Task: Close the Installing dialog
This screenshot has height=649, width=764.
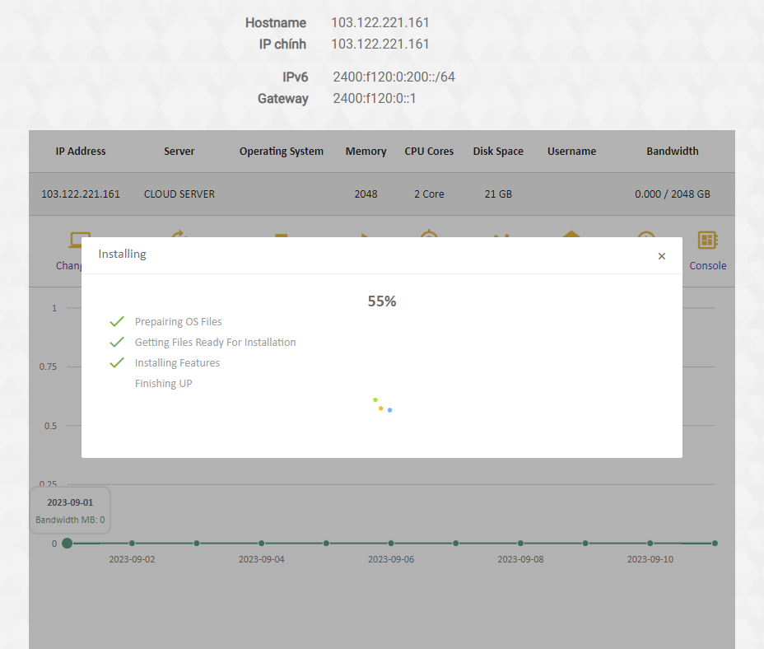Action: tap(661, 256)
